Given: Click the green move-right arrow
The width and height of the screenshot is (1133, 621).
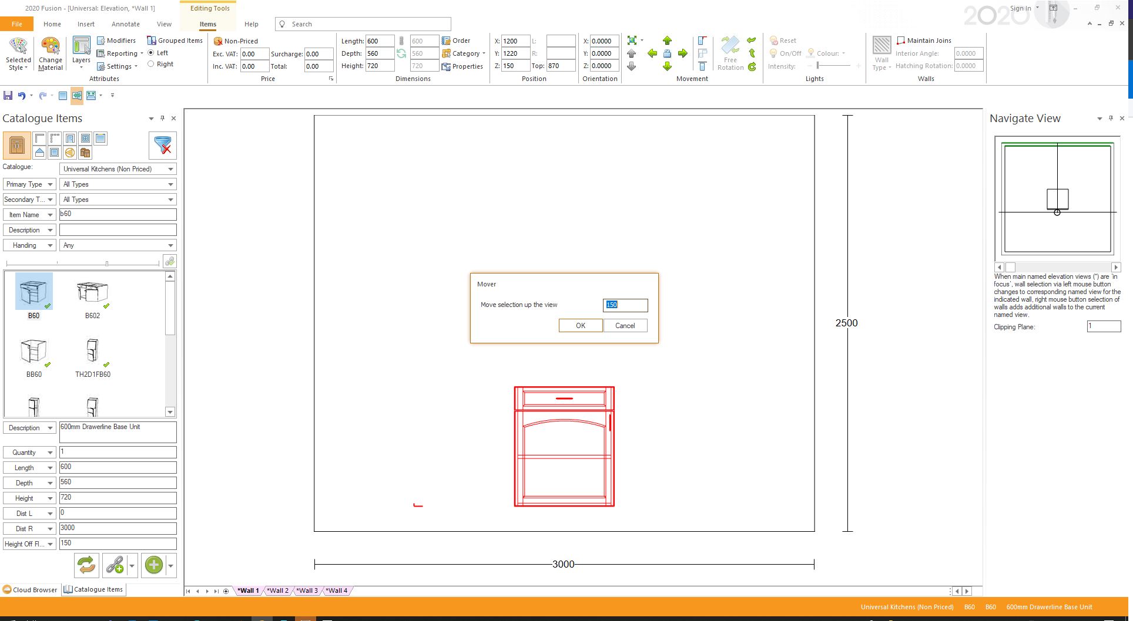Looking at the screenshot, I should pos(682,53).
